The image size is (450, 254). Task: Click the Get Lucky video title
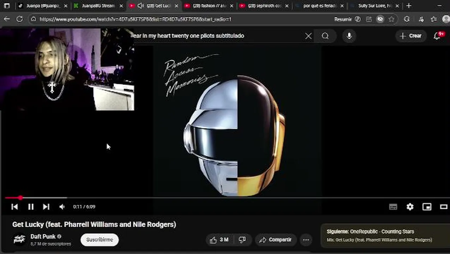pos(94,224)
